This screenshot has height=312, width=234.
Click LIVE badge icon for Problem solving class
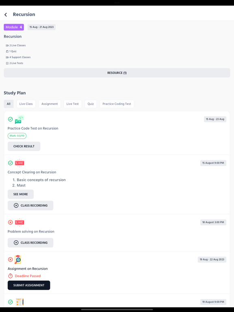pos(19,222)
